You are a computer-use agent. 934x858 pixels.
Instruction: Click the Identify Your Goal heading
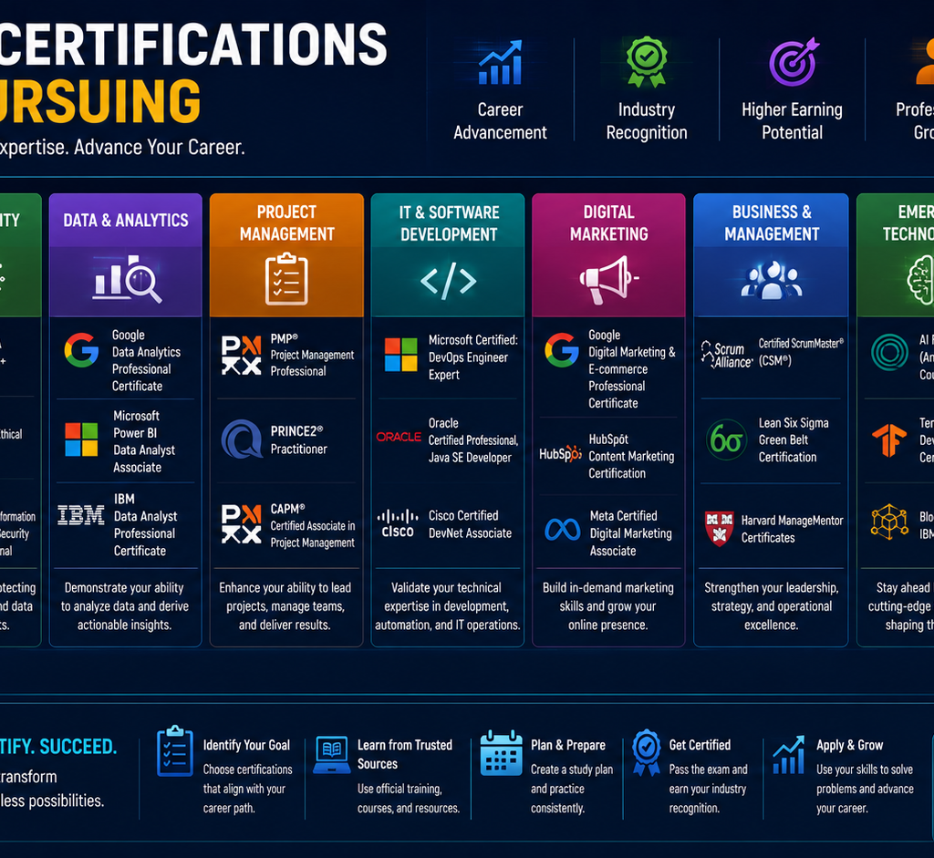[x=246, y=745]
